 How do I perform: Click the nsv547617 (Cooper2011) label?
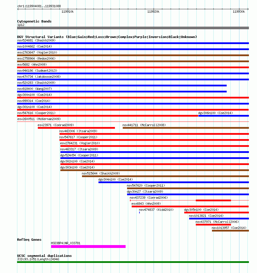click(78, 137)
